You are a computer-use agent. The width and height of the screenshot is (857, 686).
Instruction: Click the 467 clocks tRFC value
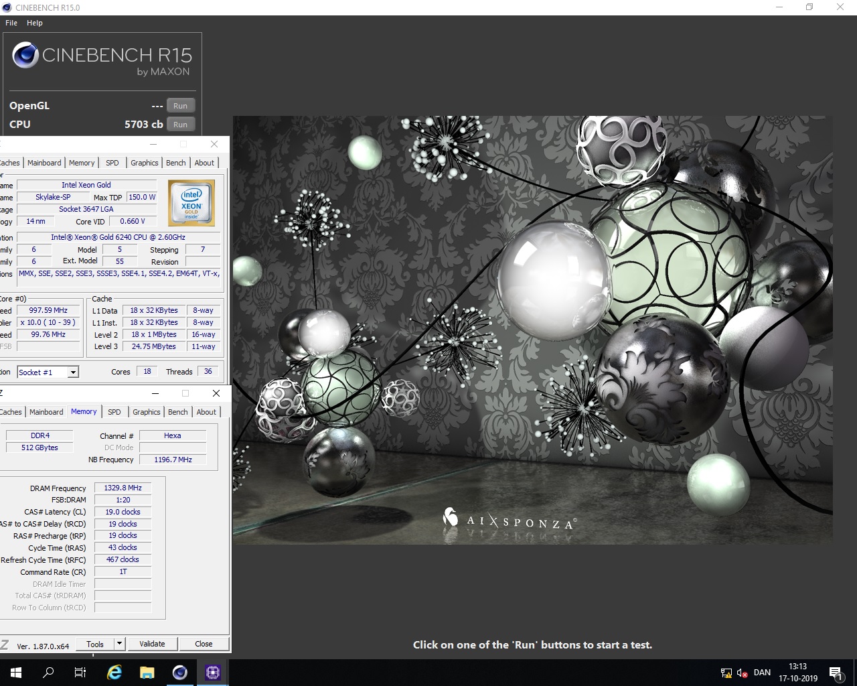pos(123,559)
